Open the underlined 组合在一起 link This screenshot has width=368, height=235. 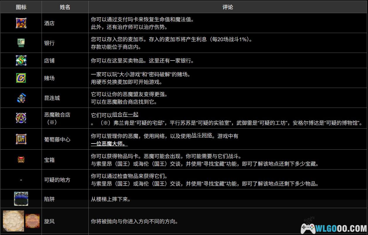coord(126,115)
